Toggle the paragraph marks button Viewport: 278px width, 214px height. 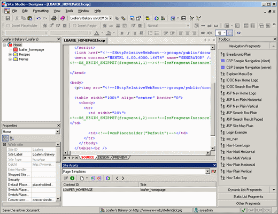tap(220, 33)
